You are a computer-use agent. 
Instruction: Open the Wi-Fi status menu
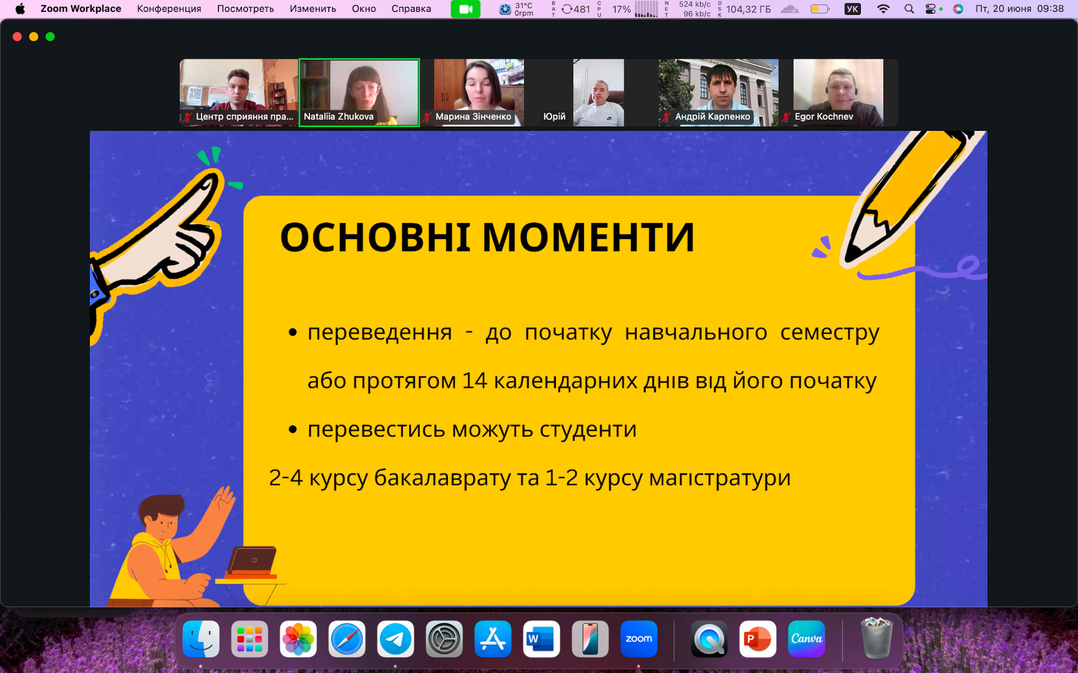883,9
